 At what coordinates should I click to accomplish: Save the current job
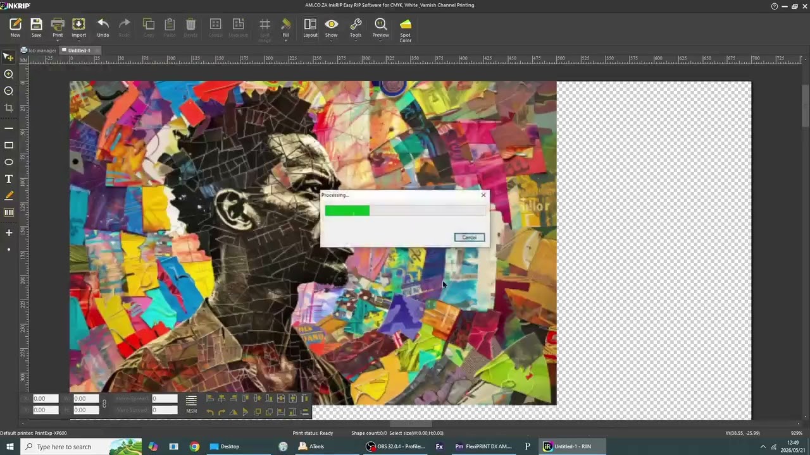point(36,27)
